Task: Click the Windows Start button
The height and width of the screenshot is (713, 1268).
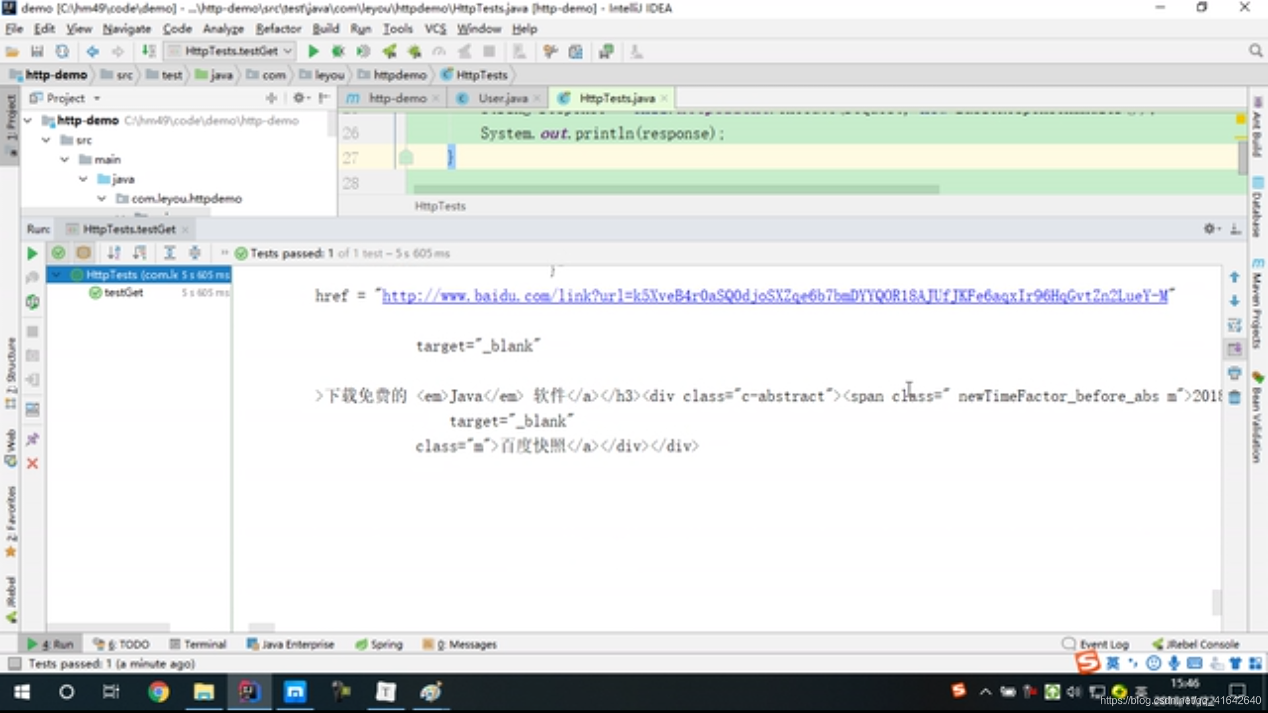Action: point(22,692)
